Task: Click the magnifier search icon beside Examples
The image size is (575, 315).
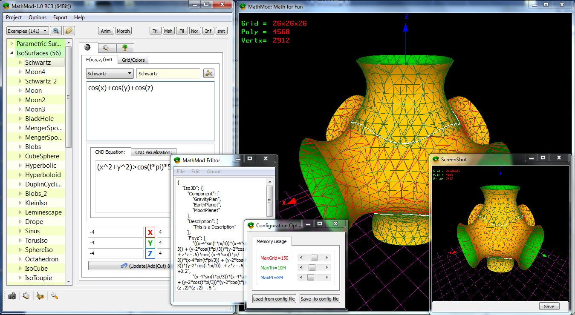Action: coord(56,31)
